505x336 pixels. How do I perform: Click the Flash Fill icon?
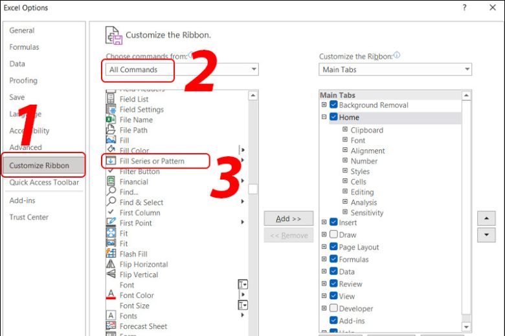[111, 253]
